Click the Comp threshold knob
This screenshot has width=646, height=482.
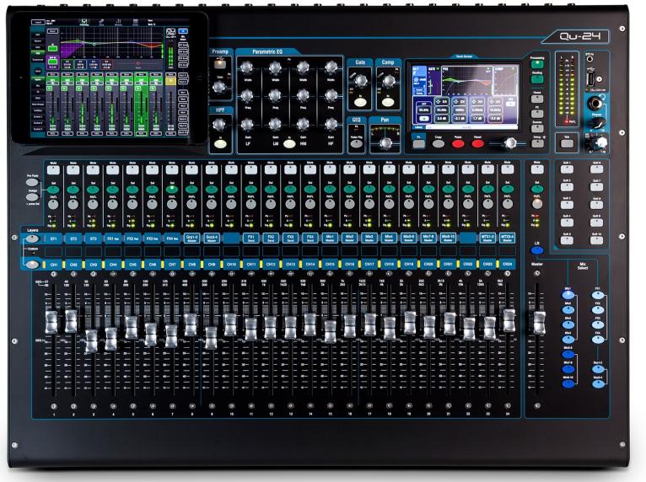tap(389, 81)
